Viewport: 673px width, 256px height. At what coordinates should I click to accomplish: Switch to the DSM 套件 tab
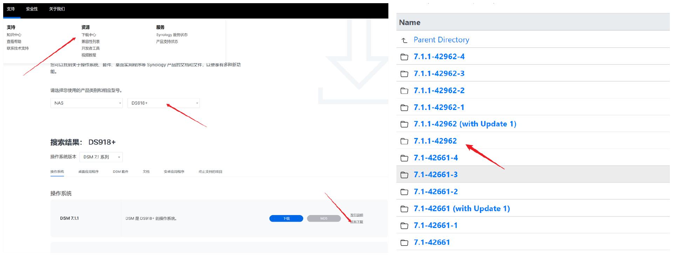pos(121,172)
